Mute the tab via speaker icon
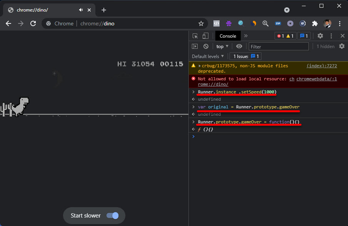The width and height of the screenshot is (348, 226). 81,10
